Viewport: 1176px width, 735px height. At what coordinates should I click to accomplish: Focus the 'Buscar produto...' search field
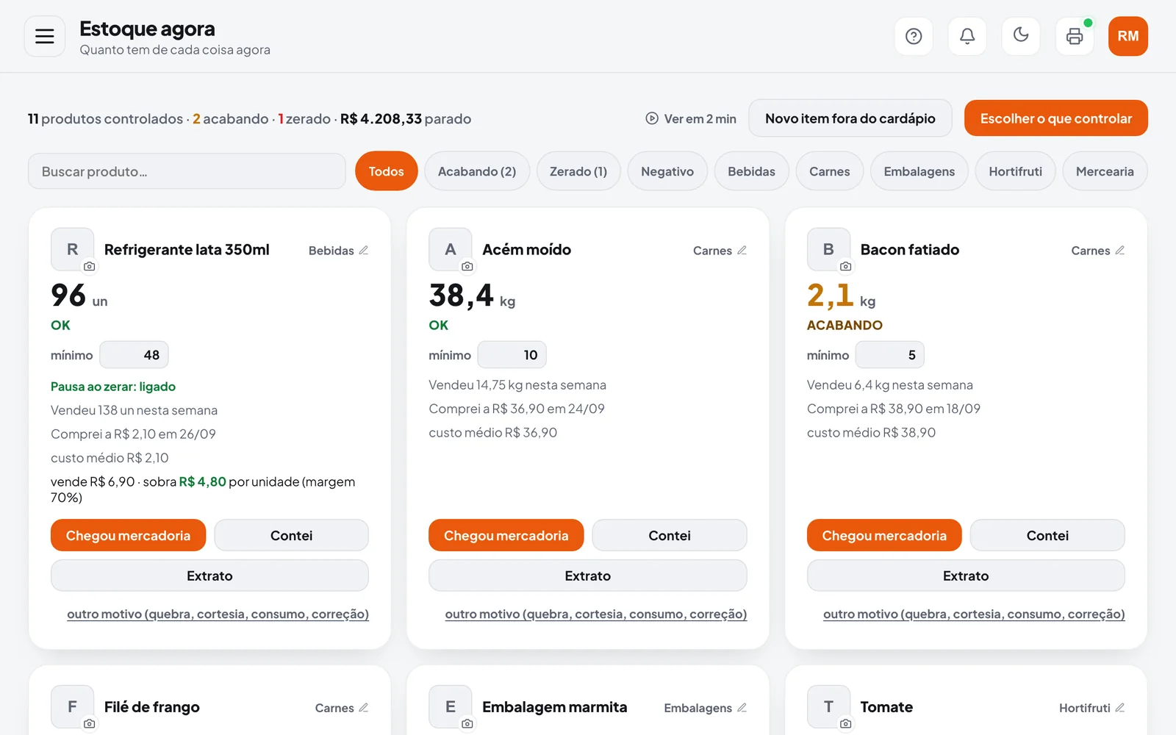[187, 171]
